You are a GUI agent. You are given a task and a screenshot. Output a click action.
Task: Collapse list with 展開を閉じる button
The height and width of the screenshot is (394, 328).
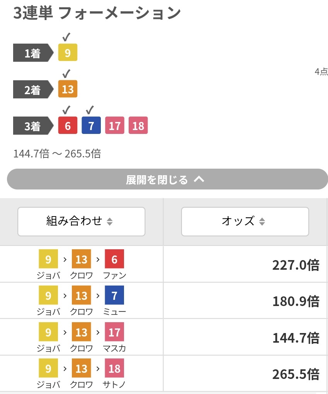tap(168, 179)
